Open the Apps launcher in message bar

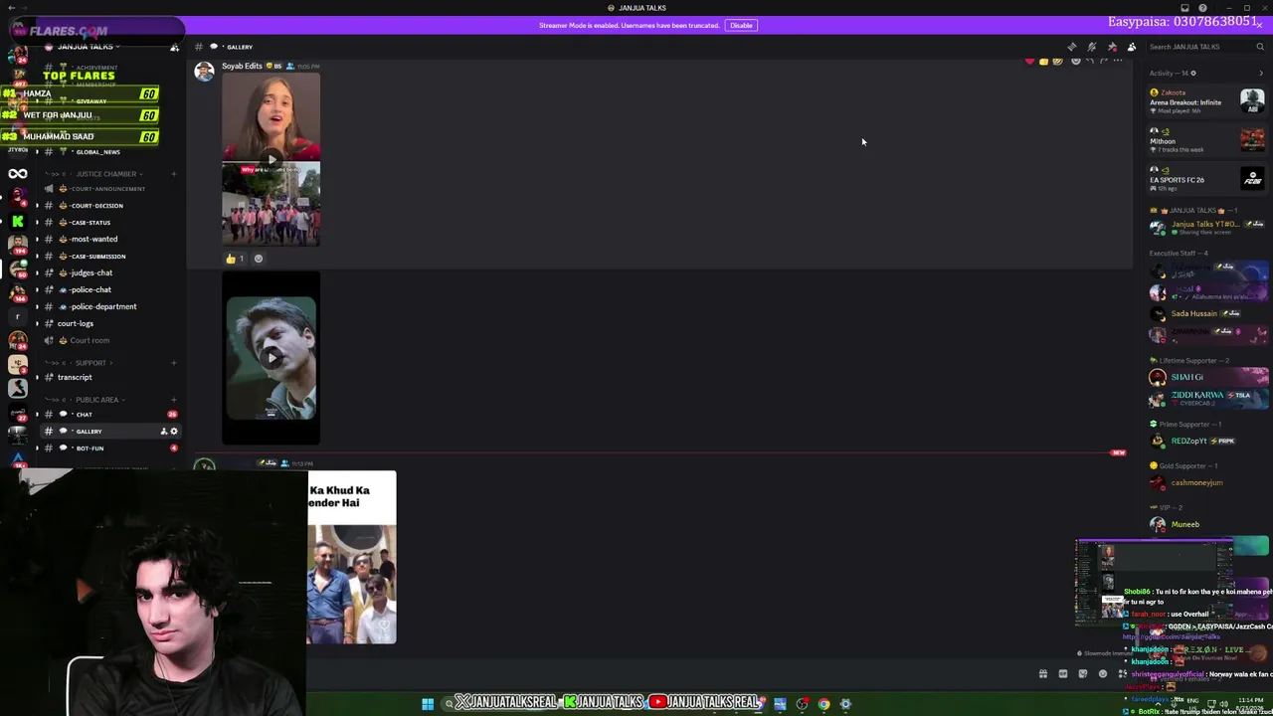1123,674
